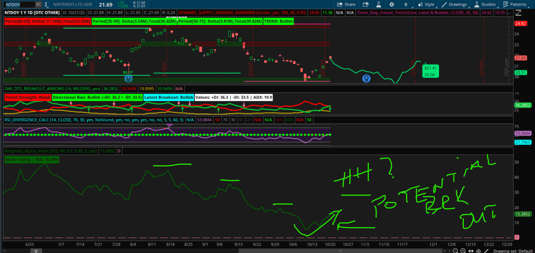
Task: Open the NTDOY symbol dropdown arrow
Action: [38, 5]
